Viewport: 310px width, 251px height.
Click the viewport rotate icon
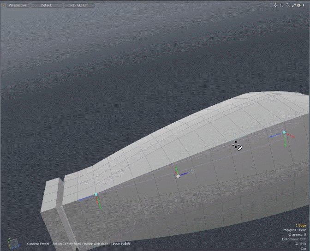(282, 6)
